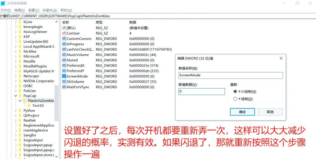316x159 pixels.
Task: Click the (默认) string value icon
Action: 64,28
